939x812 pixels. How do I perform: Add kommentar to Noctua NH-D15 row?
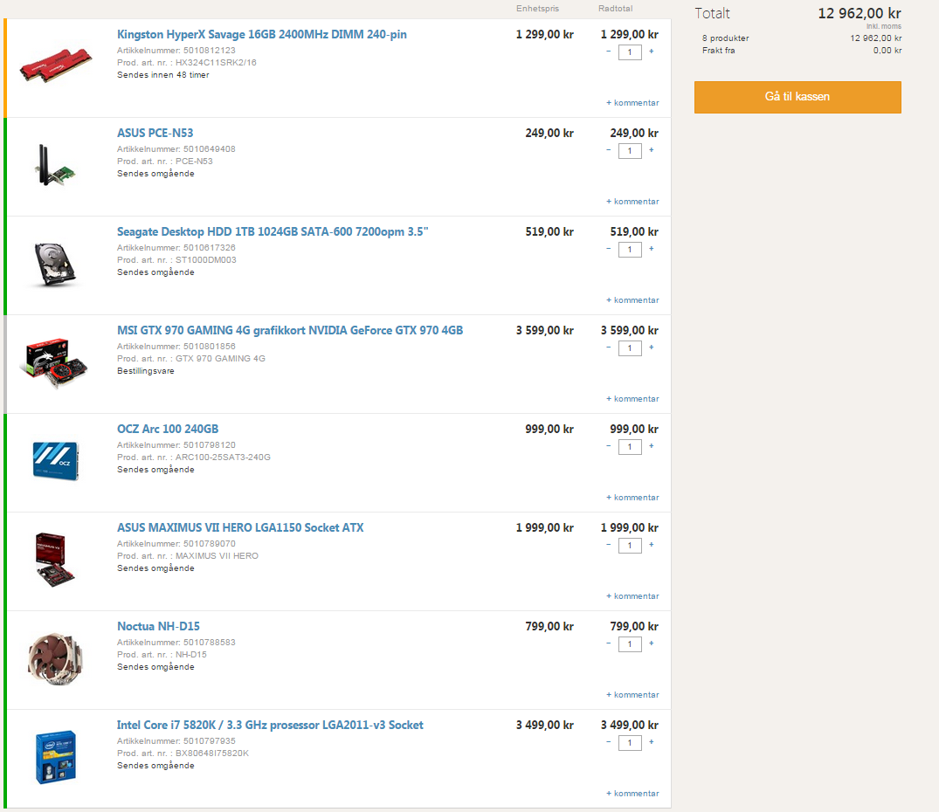coord(632,695)
